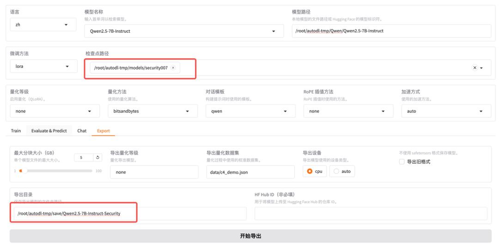Open the quantization level dropdown

coord(55,111)
